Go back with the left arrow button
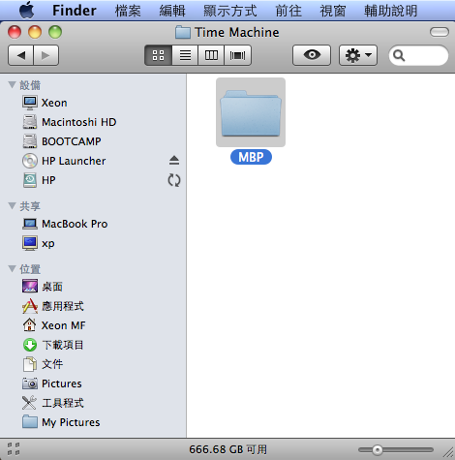The width and height of the screenshot is (455, 460). pyautogui.click(x=20, y=55)
